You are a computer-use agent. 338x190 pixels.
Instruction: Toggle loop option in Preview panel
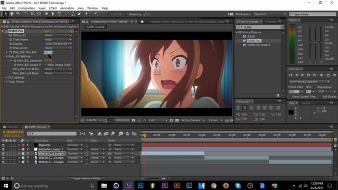pos(328,75)
